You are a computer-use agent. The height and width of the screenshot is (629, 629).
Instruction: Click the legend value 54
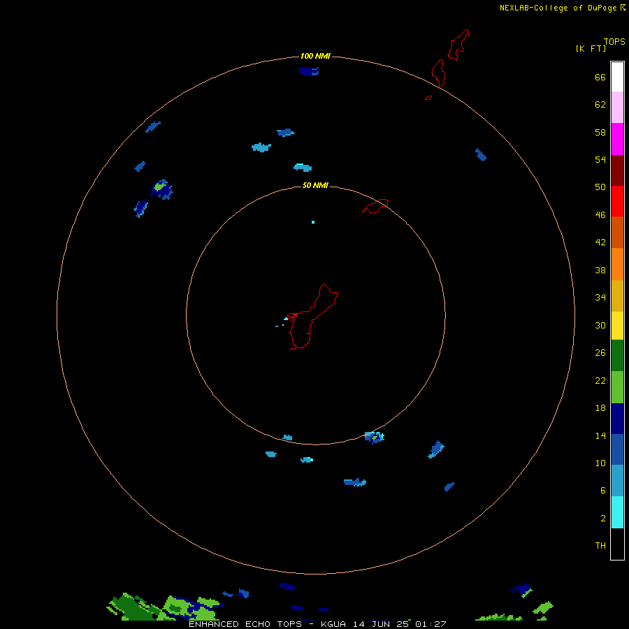point(600,159)
